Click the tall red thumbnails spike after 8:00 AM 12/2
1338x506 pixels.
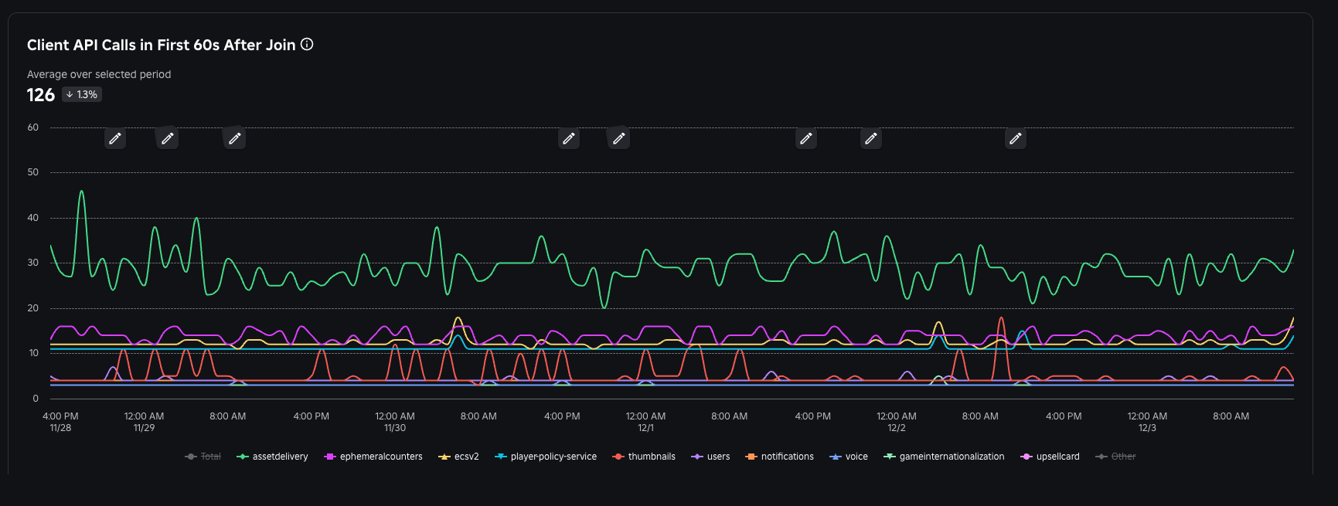point(1001,318)
